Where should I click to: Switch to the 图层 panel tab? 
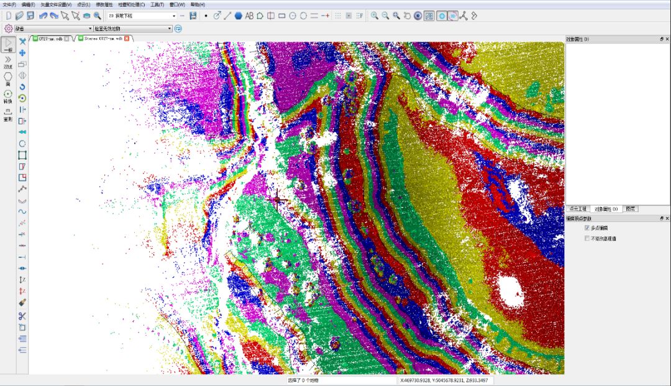(630, 209)
